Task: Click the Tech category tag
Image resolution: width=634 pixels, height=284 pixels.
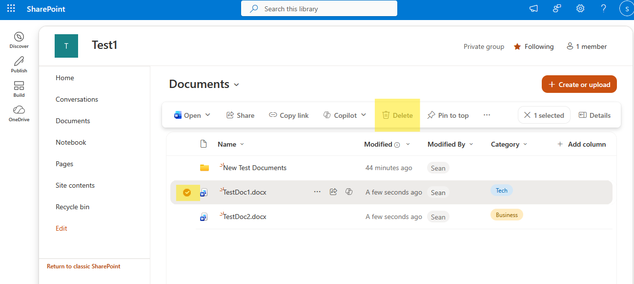Action: (x=502, y=191)
